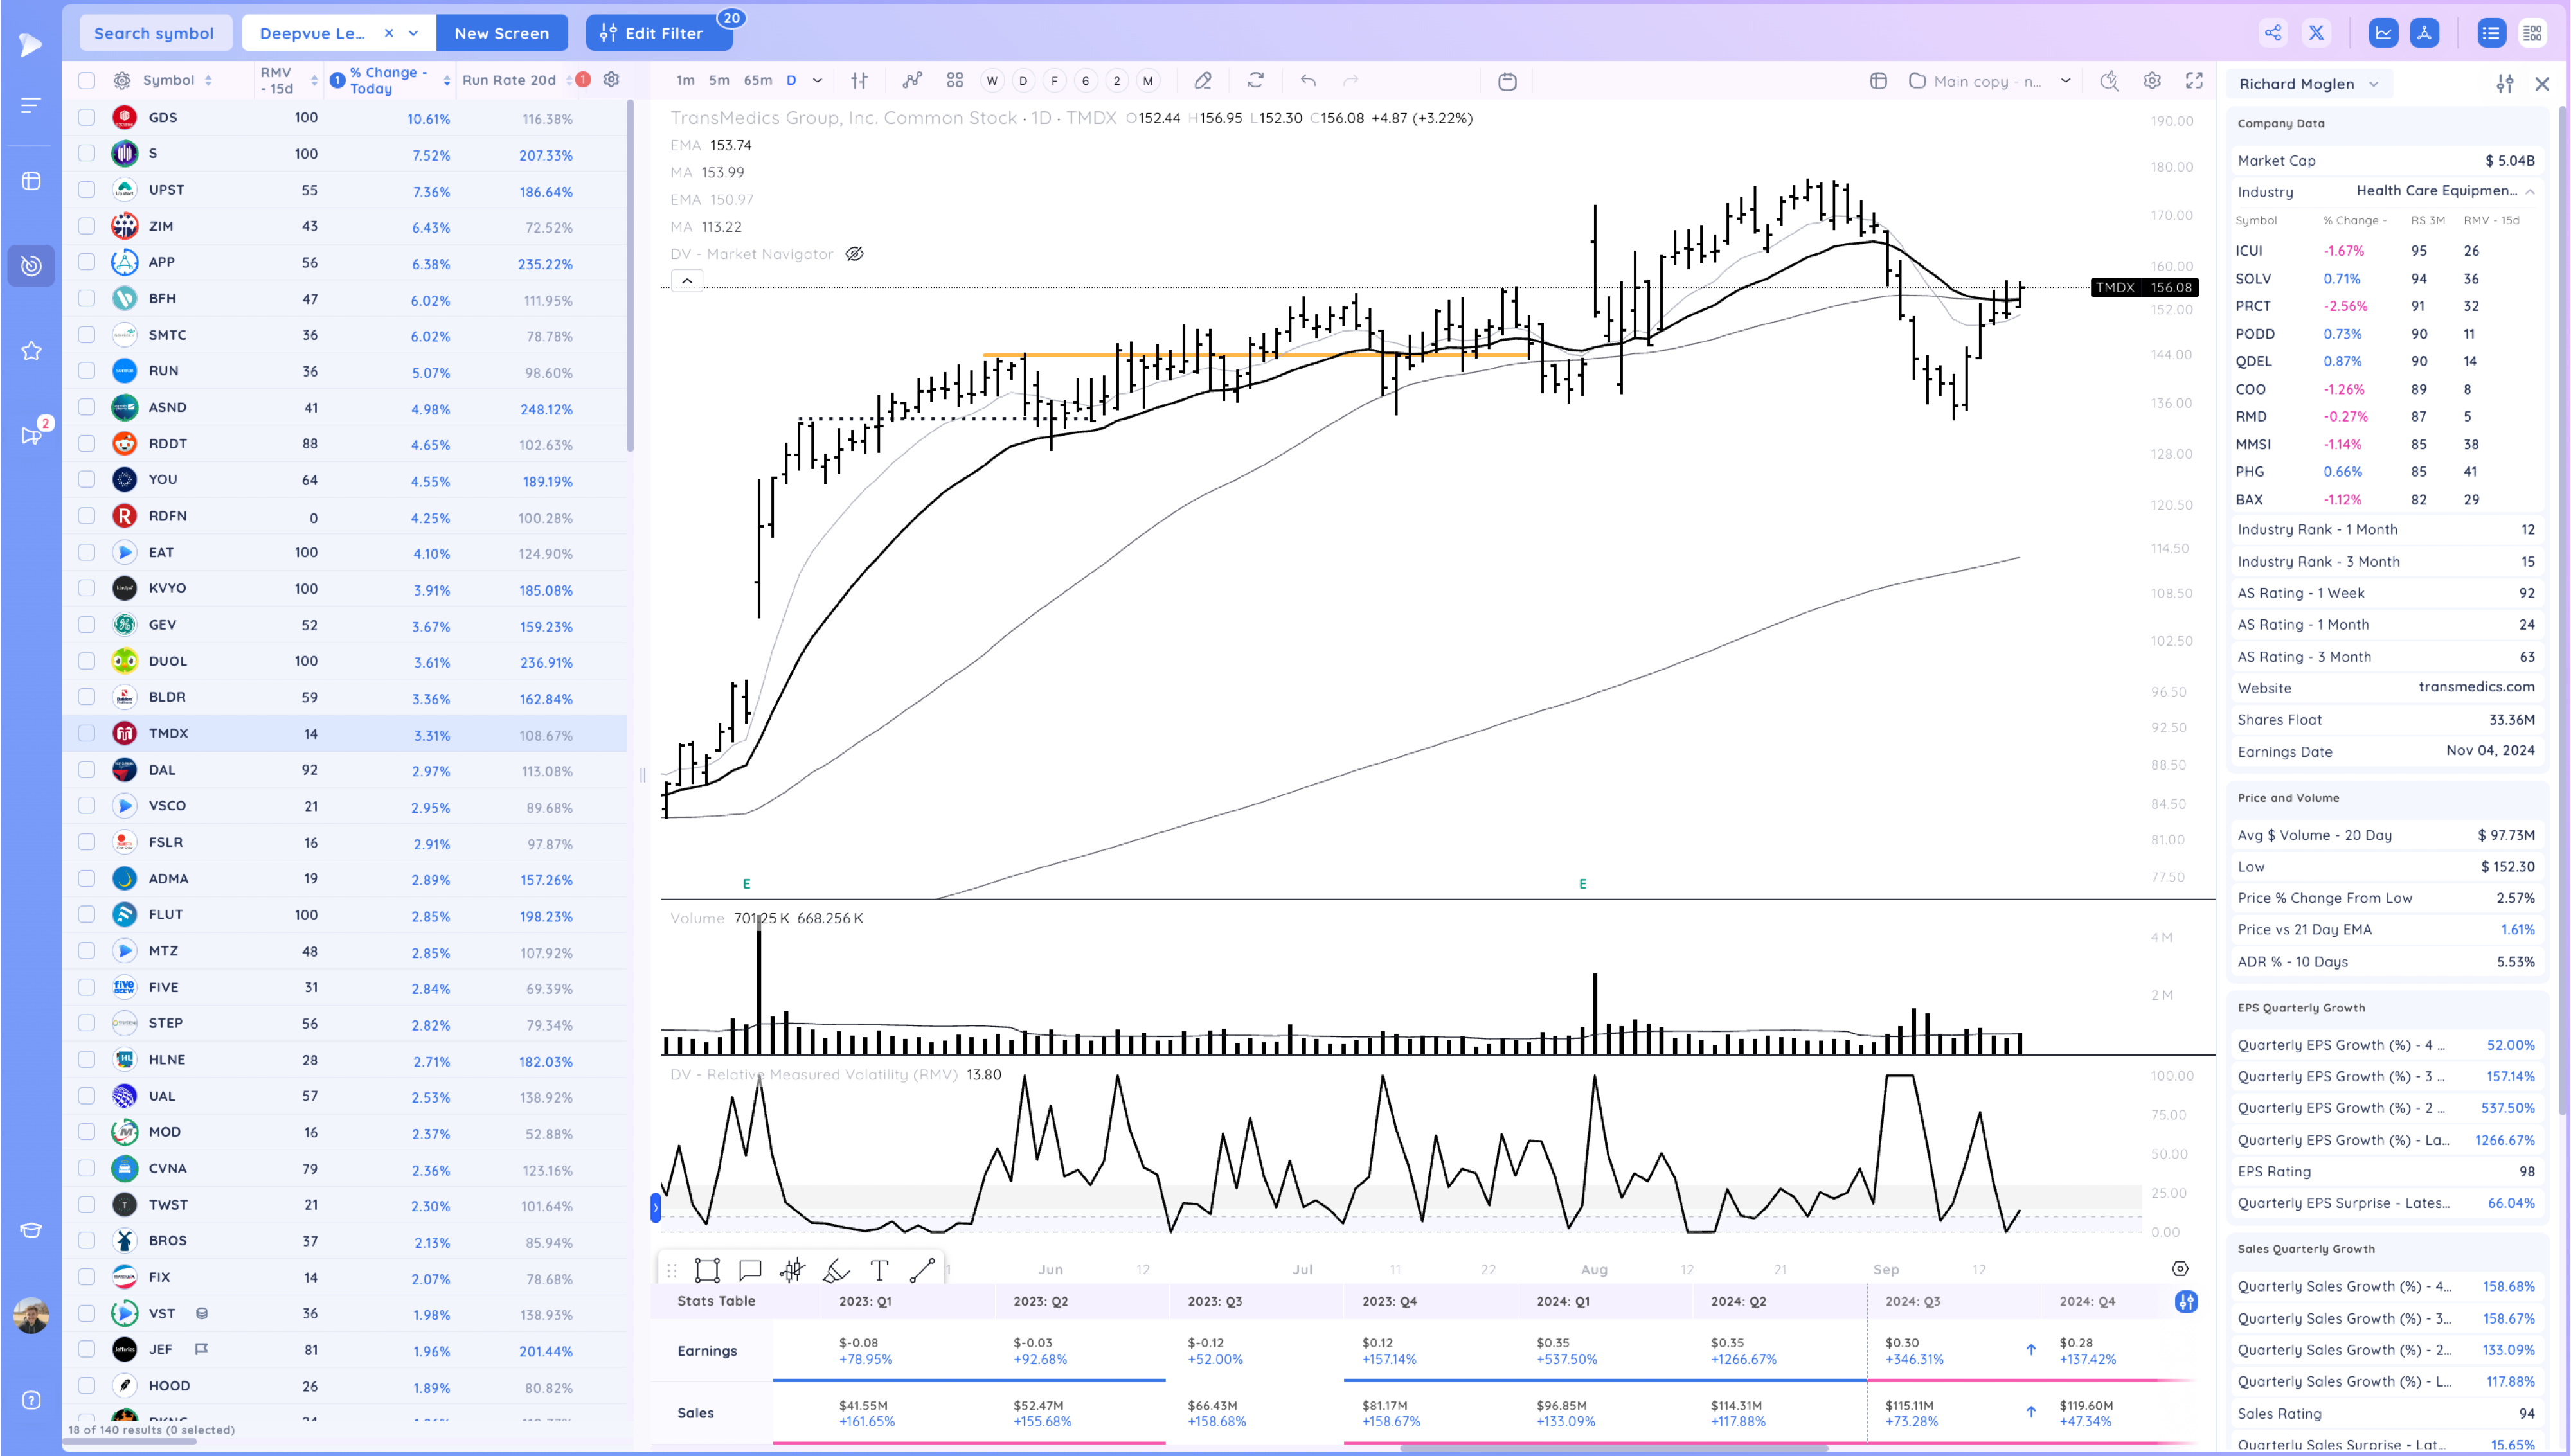Select the trend line drawing tool

(x=922, y=1270)
